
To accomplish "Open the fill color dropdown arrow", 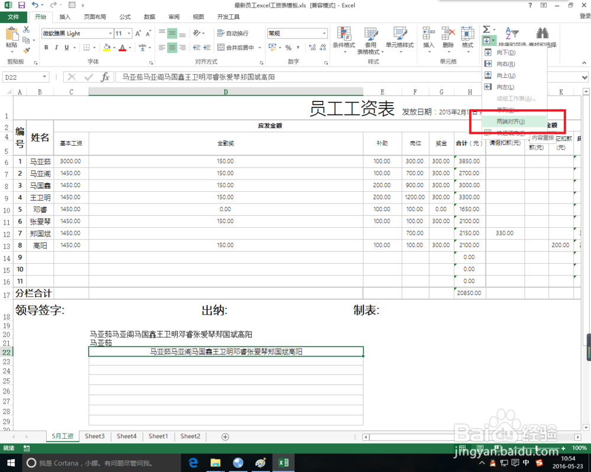I will click(x=114, y=47).
